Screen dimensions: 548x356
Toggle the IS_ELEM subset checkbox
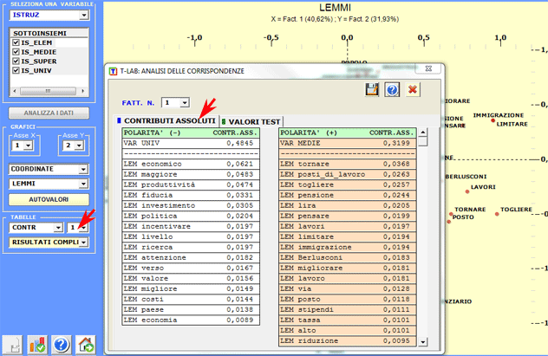pos(16,42)
